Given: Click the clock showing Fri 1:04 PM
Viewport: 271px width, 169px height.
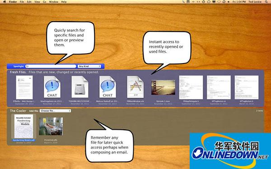Looking at the screenshot, I should click(239, 2).
